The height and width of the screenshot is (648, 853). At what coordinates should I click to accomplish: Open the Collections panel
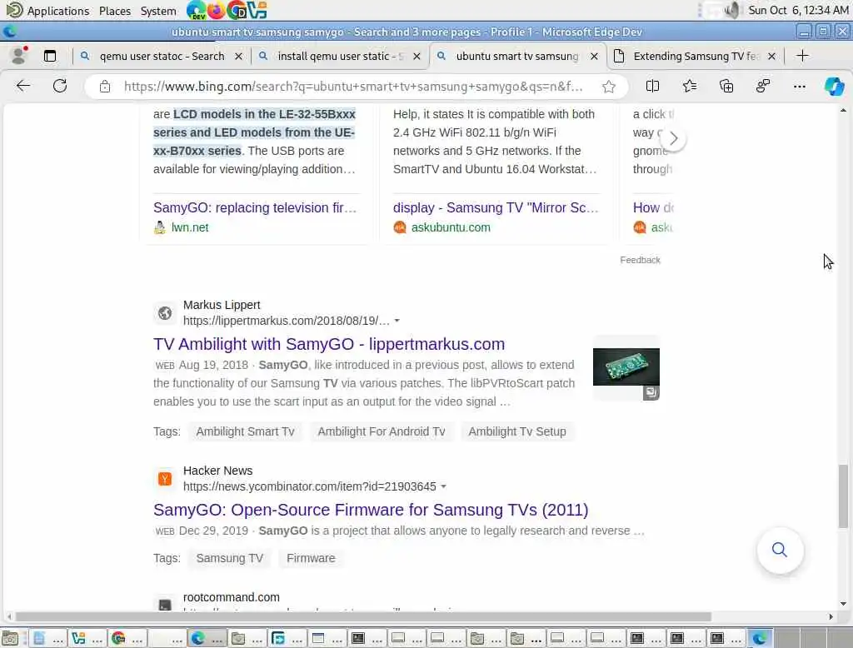pos(726,86)
